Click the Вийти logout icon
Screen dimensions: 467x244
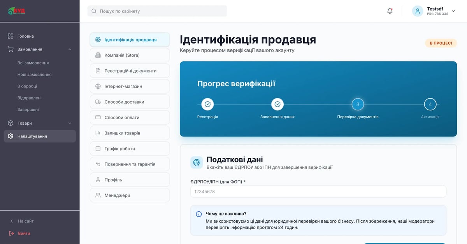pos(11,234)
